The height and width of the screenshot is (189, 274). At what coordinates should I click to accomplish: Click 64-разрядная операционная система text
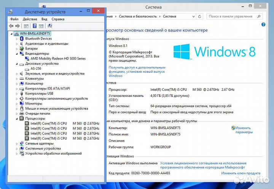[191, 106]
